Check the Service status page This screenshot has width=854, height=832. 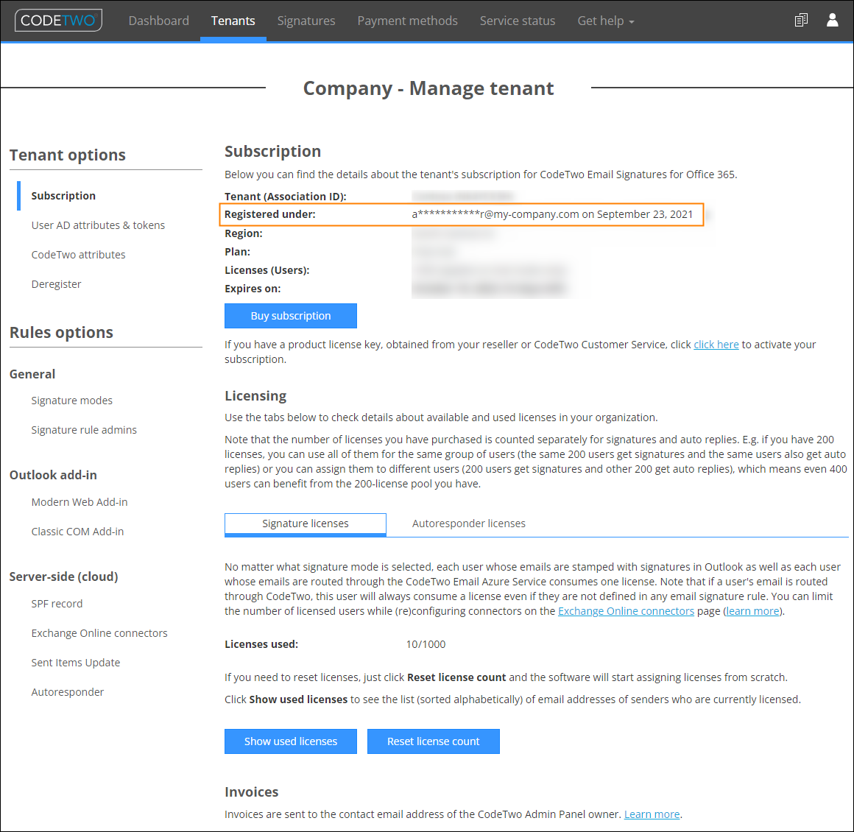pyautogui.click(x=518, y=21)
